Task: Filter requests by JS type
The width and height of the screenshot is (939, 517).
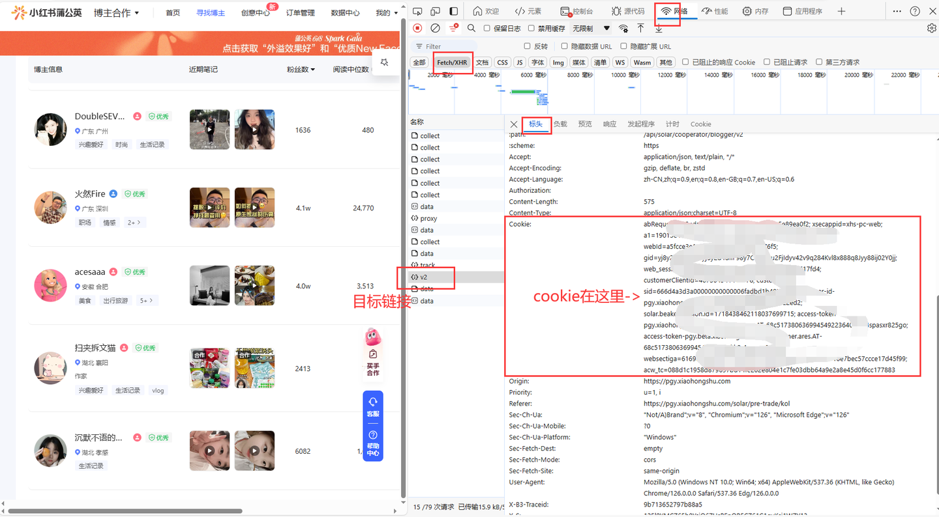Action: click(519, 63)
